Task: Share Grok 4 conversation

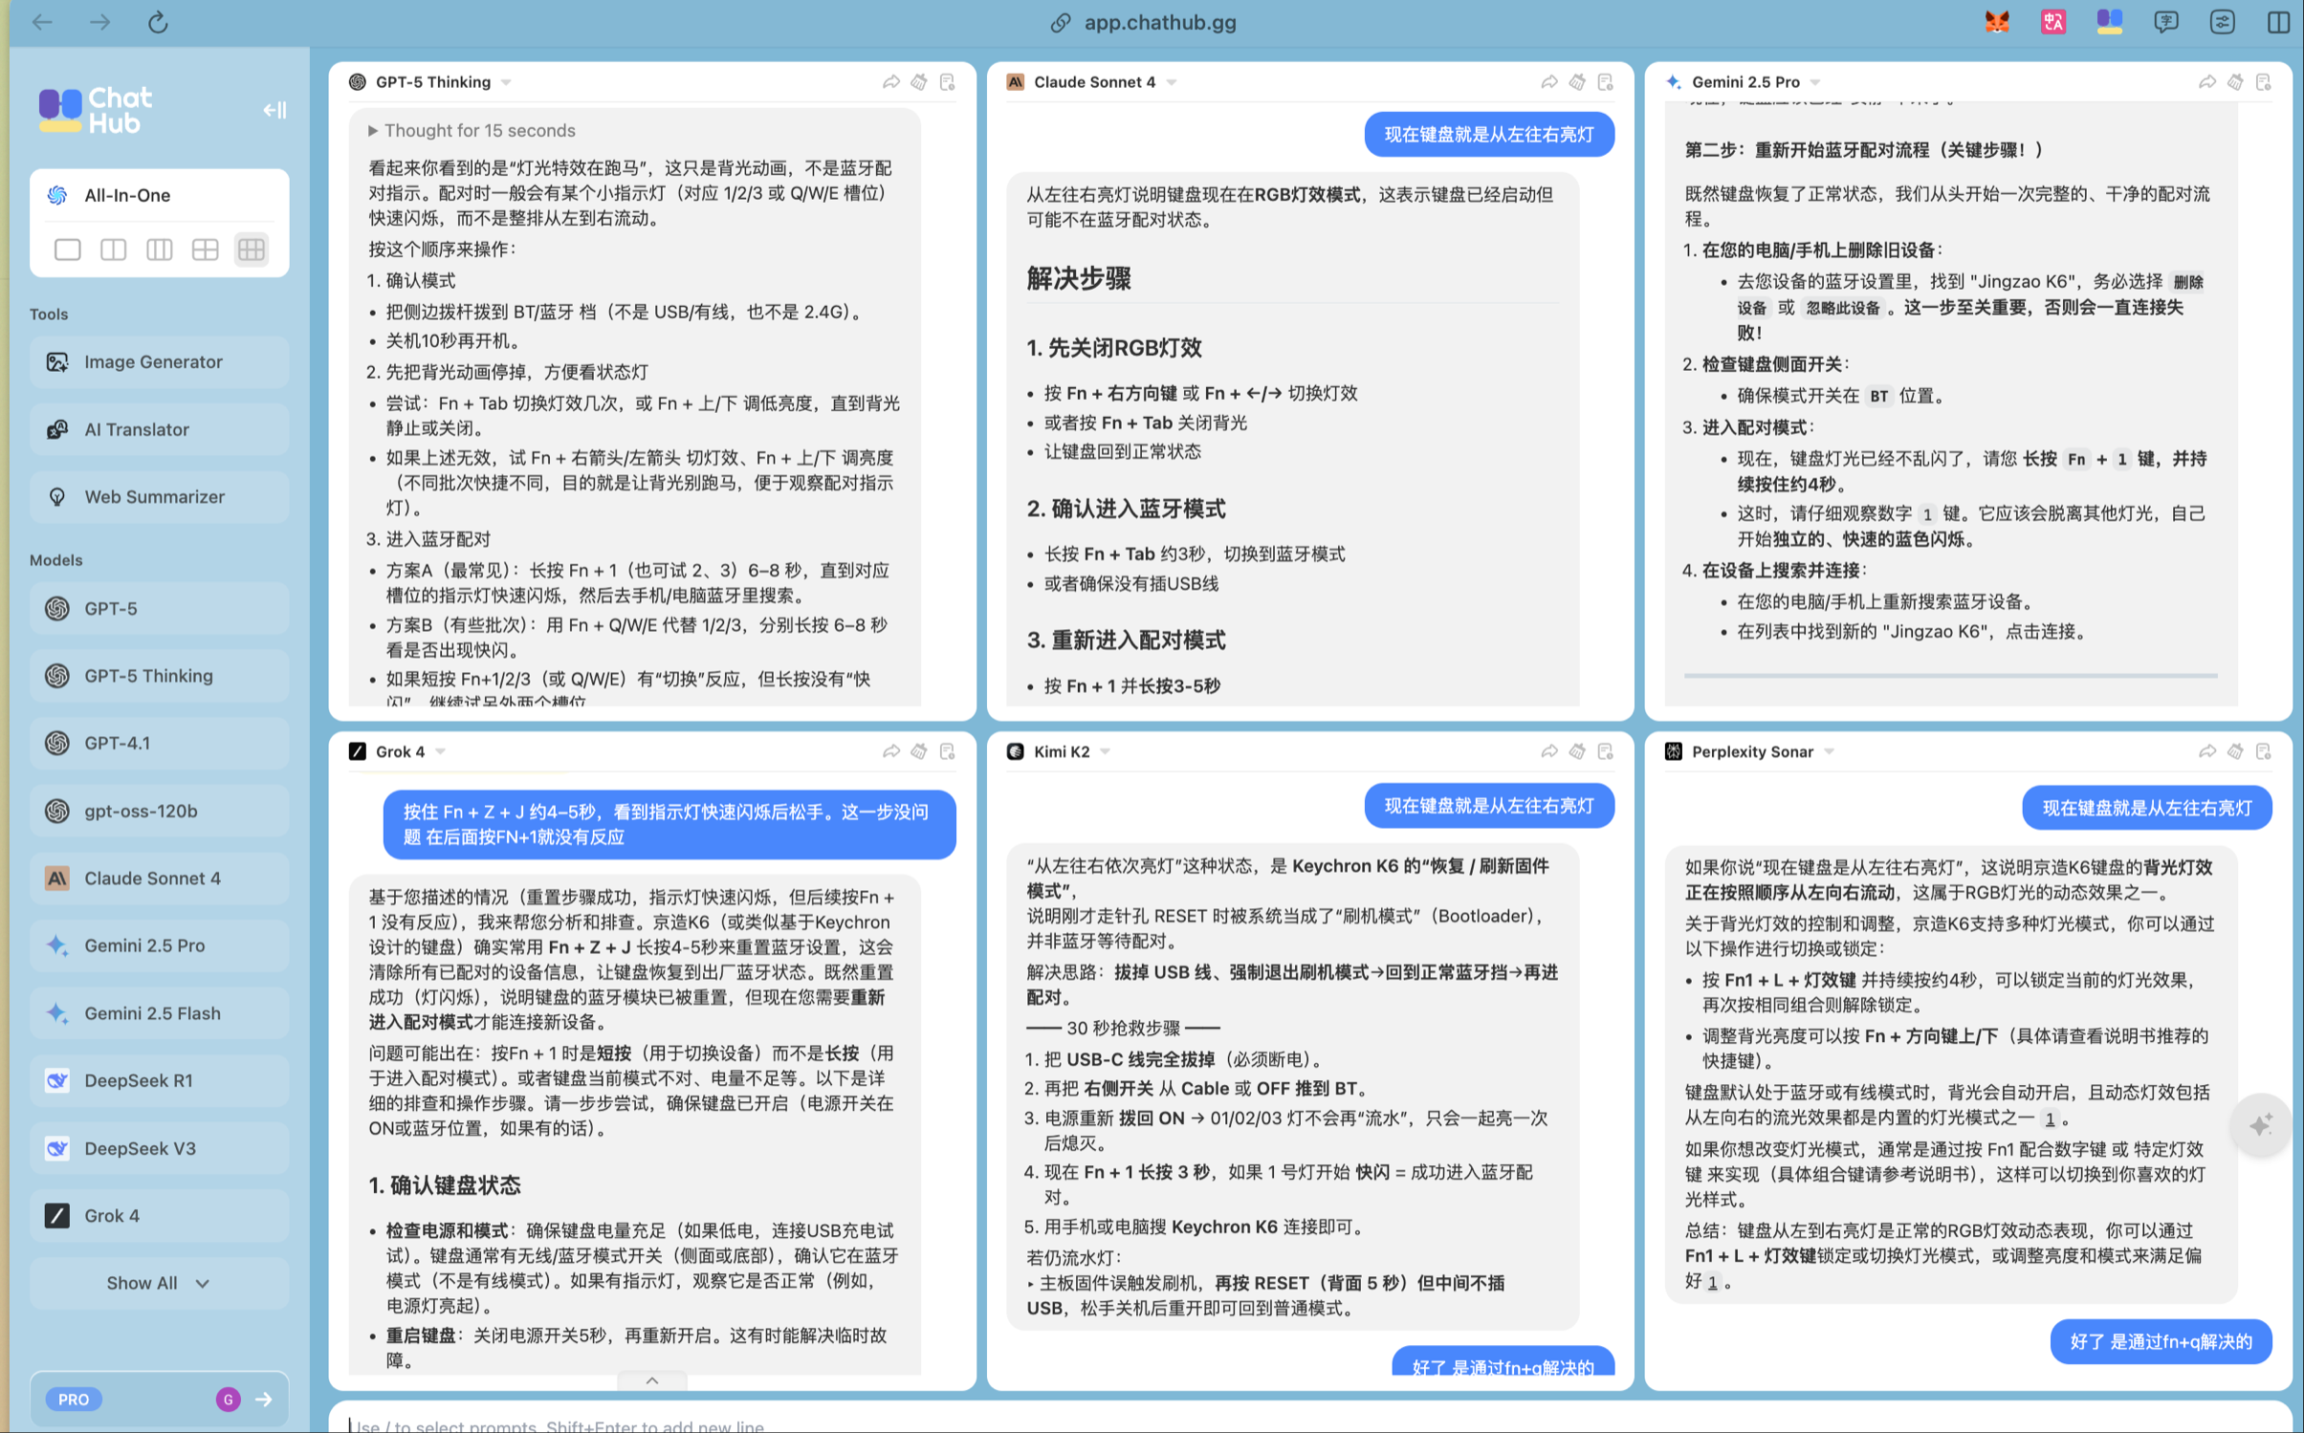Action: click(891, 751)
